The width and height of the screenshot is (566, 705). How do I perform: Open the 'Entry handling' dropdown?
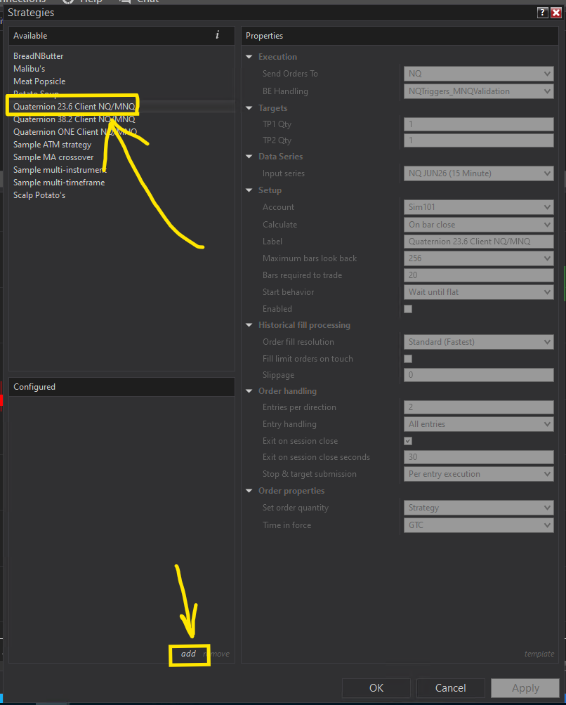(x=478, y=423)
